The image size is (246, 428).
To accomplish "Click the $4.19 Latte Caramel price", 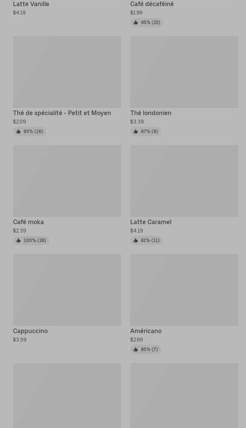I will 136,231.
